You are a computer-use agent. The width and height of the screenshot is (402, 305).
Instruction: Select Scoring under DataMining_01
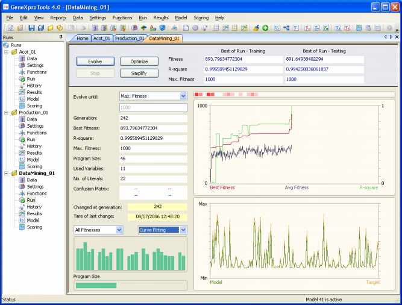[34, 227]
